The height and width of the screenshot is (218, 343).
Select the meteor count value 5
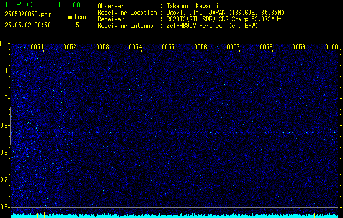77,25
